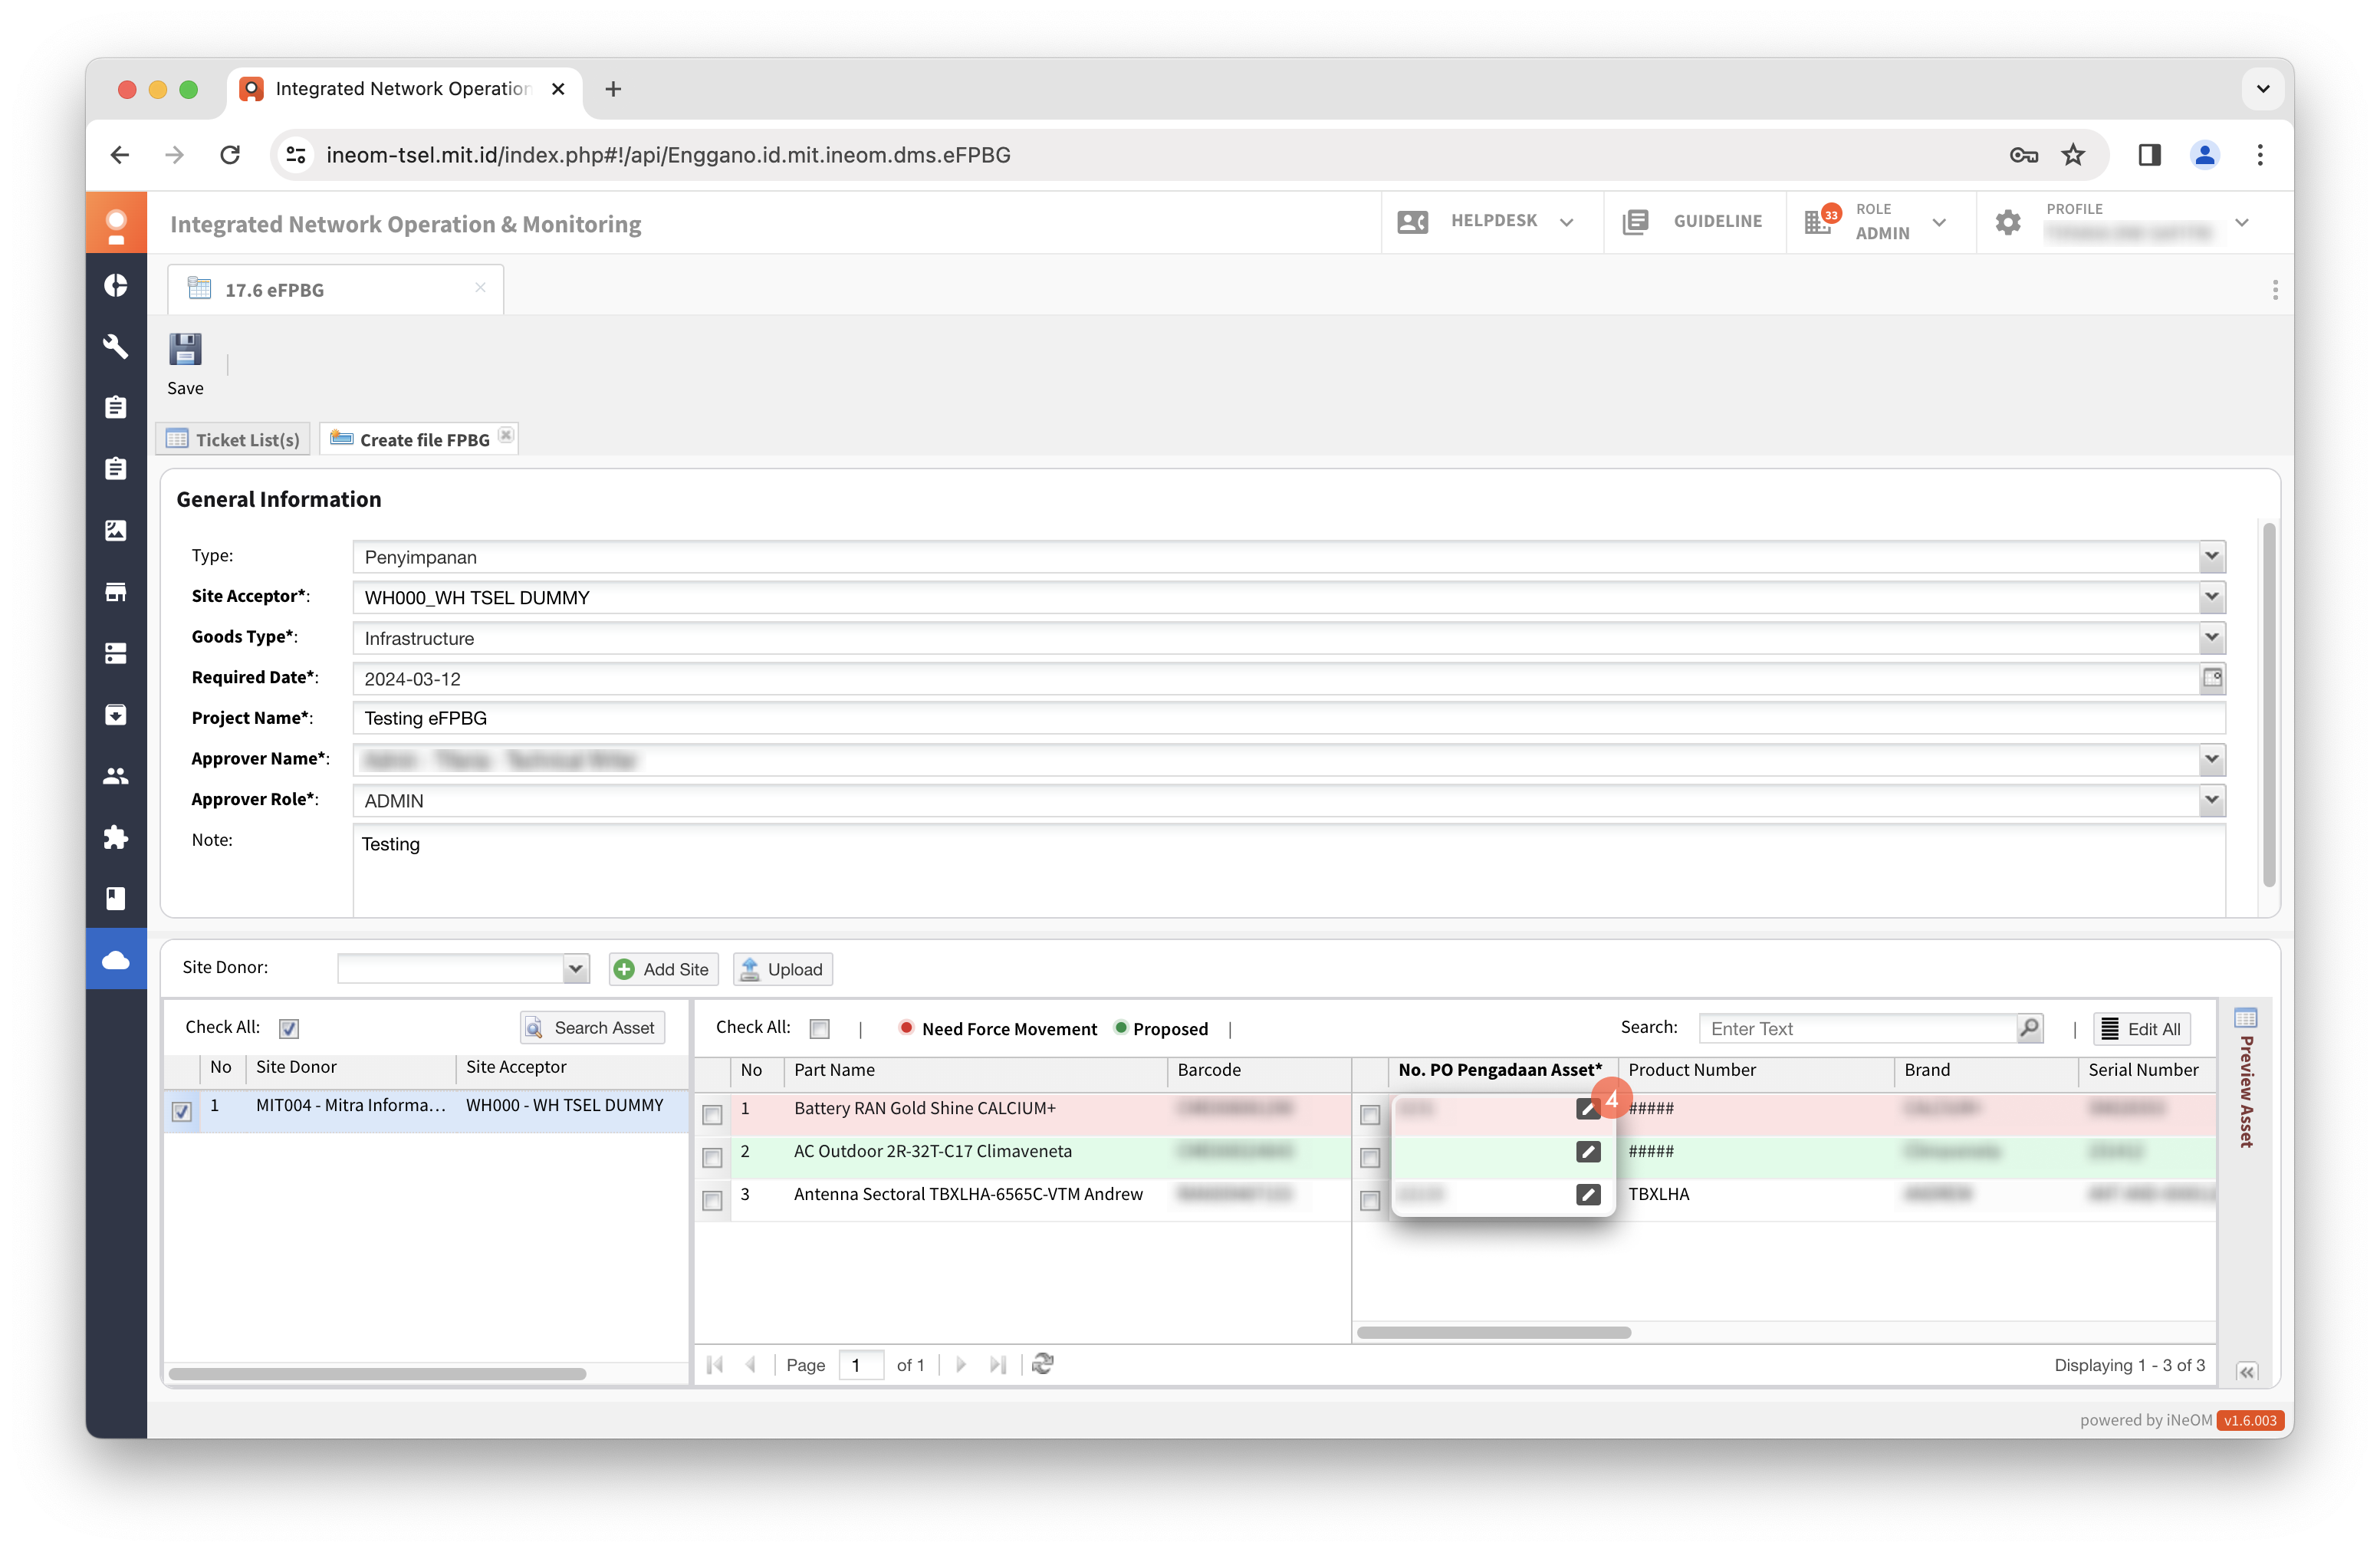Collapse the Preview Asset panel arrows
This screenshot has height=1552, width=2380.
tap(2247, 1371)
